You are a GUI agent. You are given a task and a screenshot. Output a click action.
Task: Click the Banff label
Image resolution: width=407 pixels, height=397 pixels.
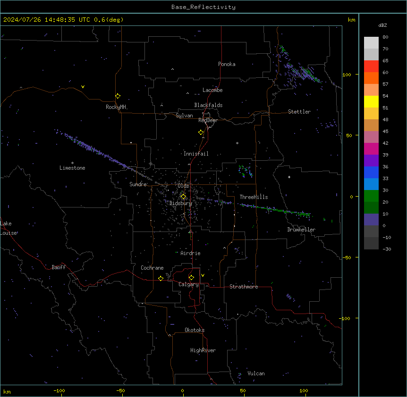59,267
